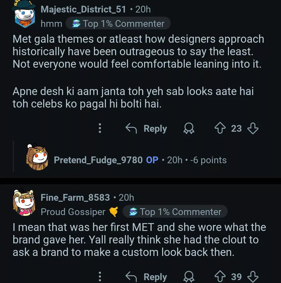The height and width of the screenshot is (283, 281).
Task: Upvote Majestic_District_51's comment
Action: [220, 129]
